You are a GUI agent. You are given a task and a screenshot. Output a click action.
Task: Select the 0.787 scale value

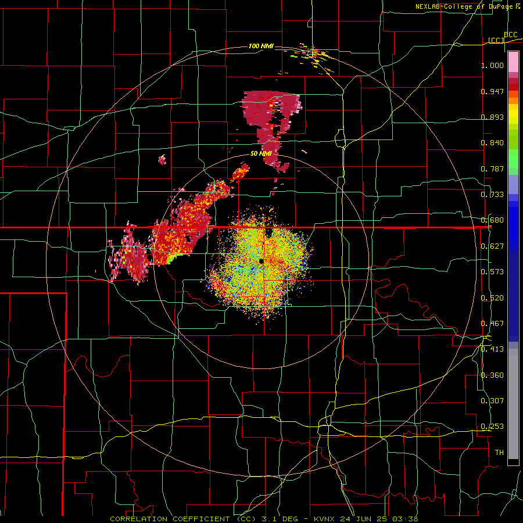point(492,169)
